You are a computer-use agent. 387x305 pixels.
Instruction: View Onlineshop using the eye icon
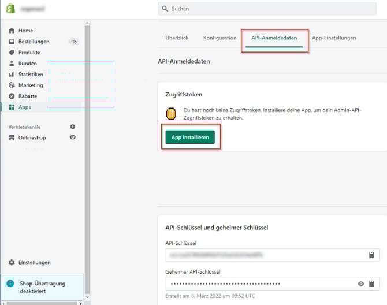[x=73, y=137]
